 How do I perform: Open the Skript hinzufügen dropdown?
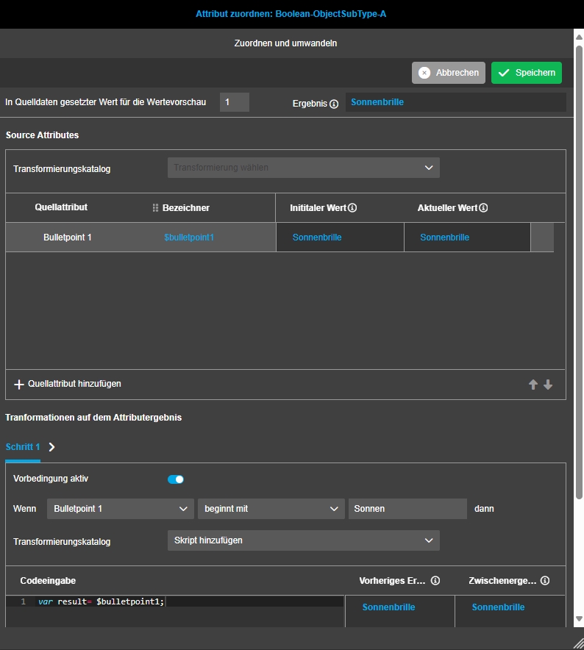point(303,540)
